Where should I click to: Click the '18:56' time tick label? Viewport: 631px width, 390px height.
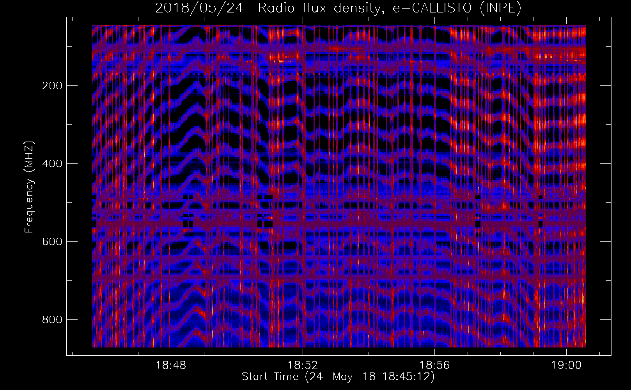[434, 365]
